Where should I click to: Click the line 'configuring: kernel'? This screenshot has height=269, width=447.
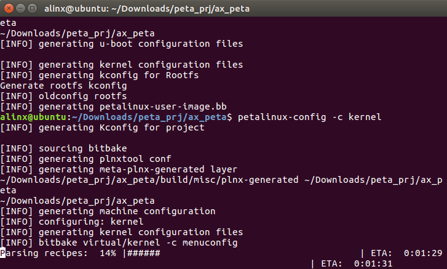[x=72, y=222]
